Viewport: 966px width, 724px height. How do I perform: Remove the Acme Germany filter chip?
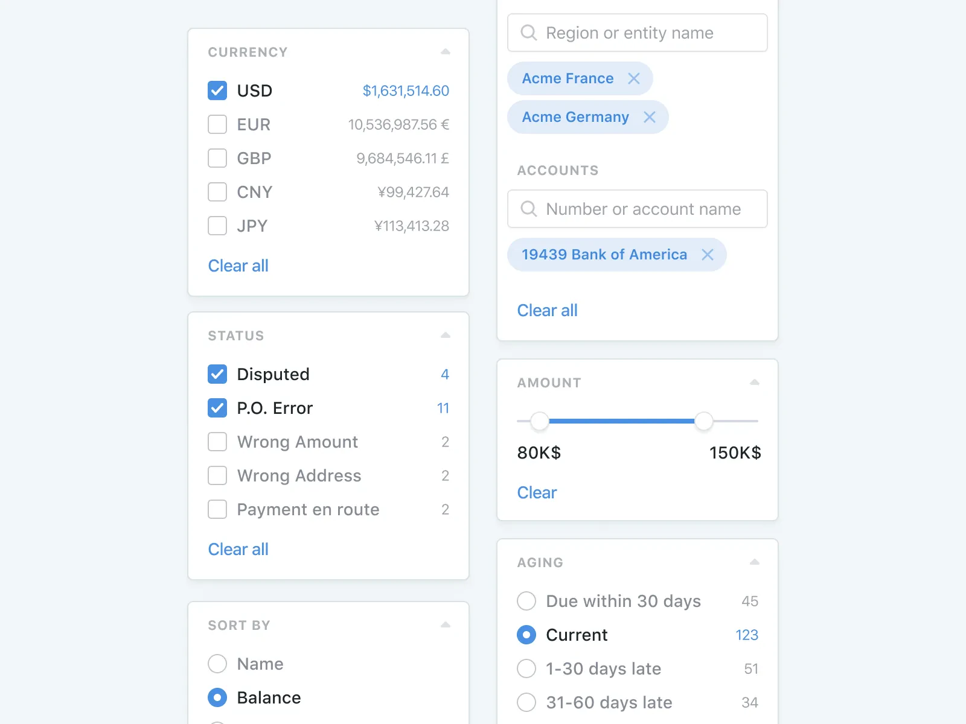[x=650, y=117]
